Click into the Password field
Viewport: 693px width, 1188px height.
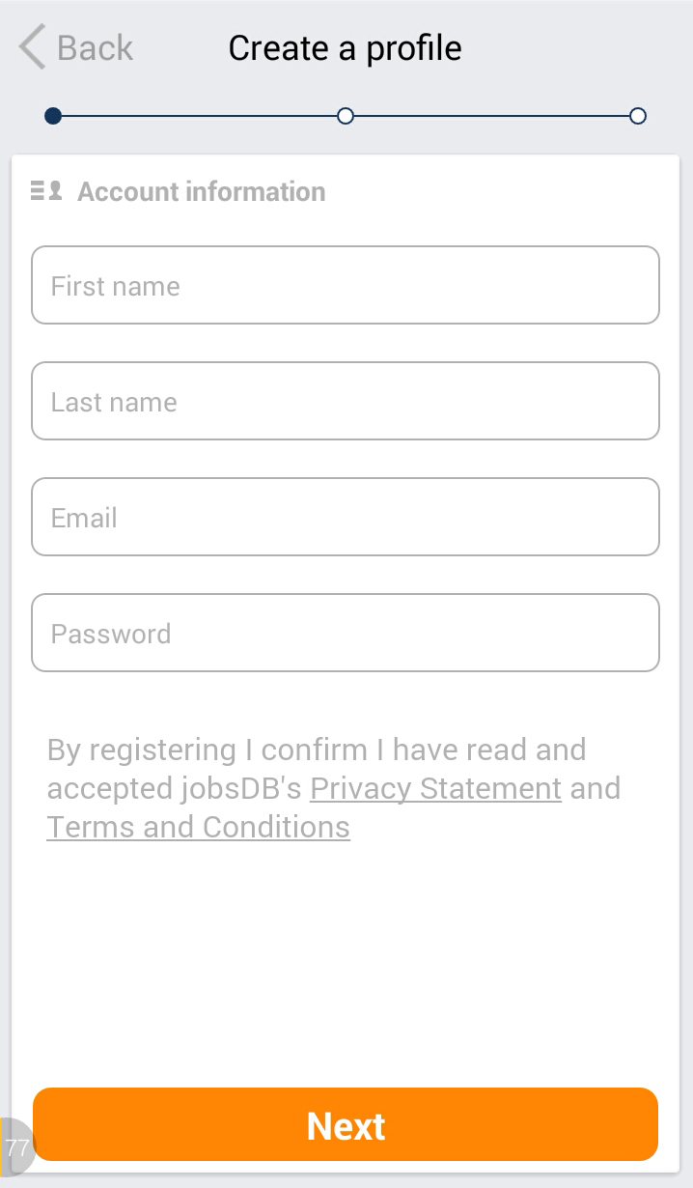pyautogui.click(x=346, y=633)
